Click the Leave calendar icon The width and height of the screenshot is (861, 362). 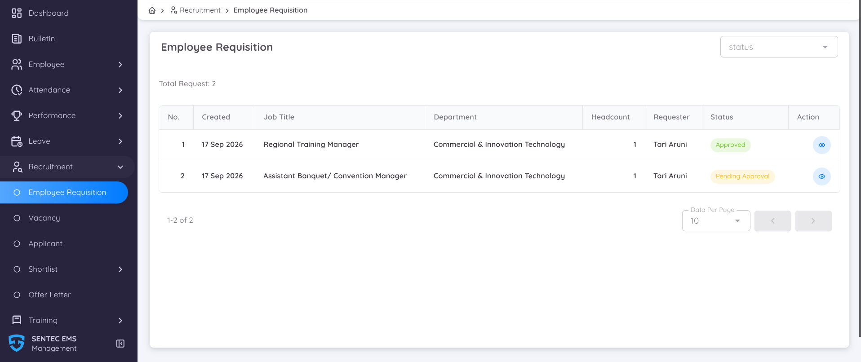[x=17, y=141]
